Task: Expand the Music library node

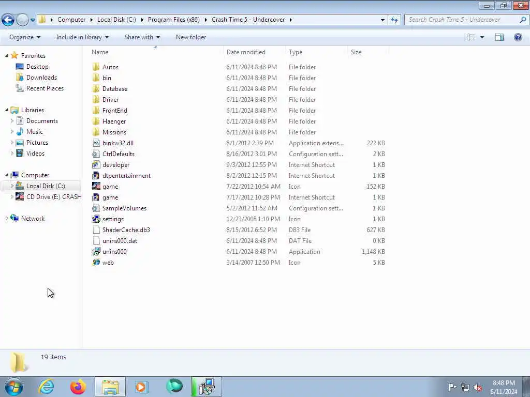Action: pyautogui.click(x=12, y=131)
